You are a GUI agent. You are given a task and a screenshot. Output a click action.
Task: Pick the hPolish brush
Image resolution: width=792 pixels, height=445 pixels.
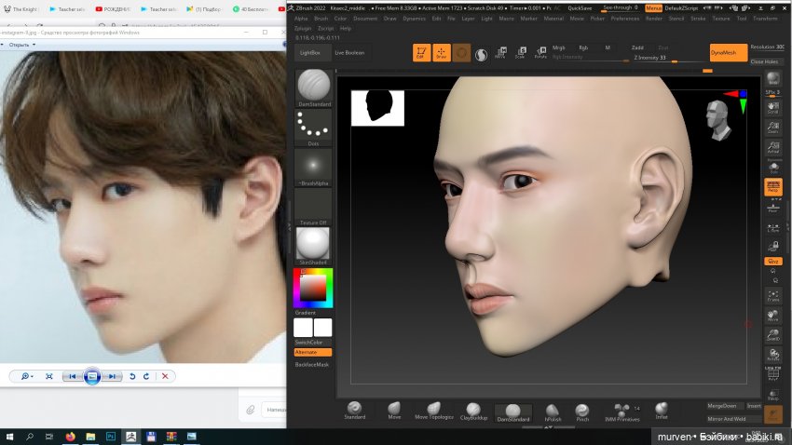553,411
